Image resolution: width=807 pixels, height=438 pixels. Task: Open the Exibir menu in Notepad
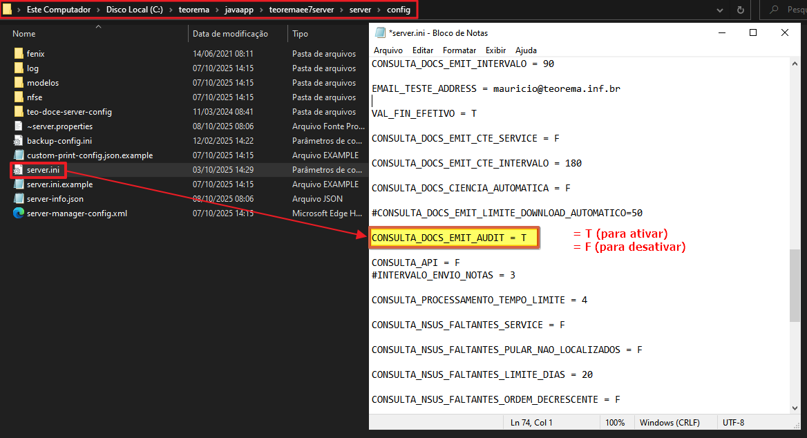[x=495, y=50]
